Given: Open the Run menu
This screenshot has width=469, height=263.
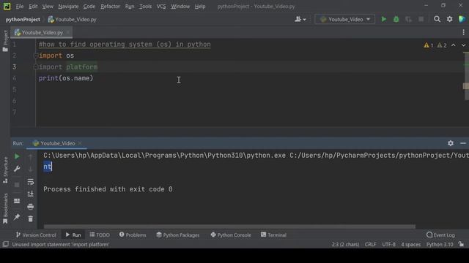Looking at the screenshot, I should 130,7.
